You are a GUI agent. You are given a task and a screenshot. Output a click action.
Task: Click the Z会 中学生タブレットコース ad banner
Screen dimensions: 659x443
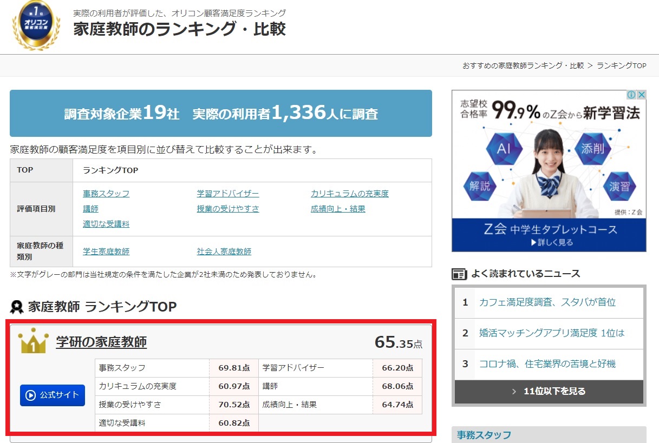click(x=549, y=171)
